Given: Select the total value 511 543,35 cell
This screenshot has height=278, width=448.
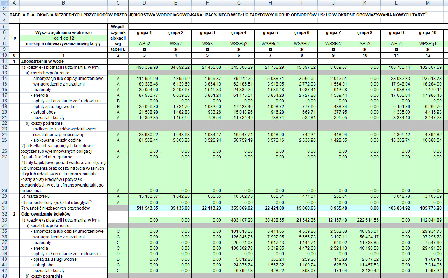Looking at the screenshot, I should point(144,208).
